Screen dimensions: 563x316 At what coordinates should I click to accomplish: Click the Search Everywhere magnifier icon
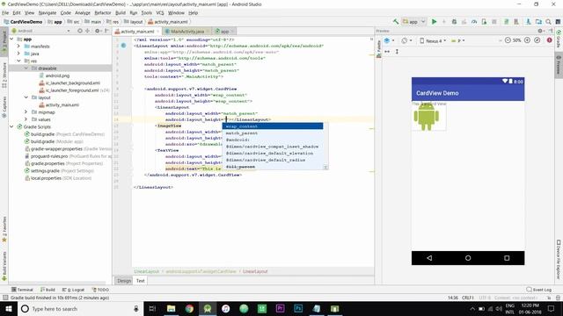pos(548,21)
